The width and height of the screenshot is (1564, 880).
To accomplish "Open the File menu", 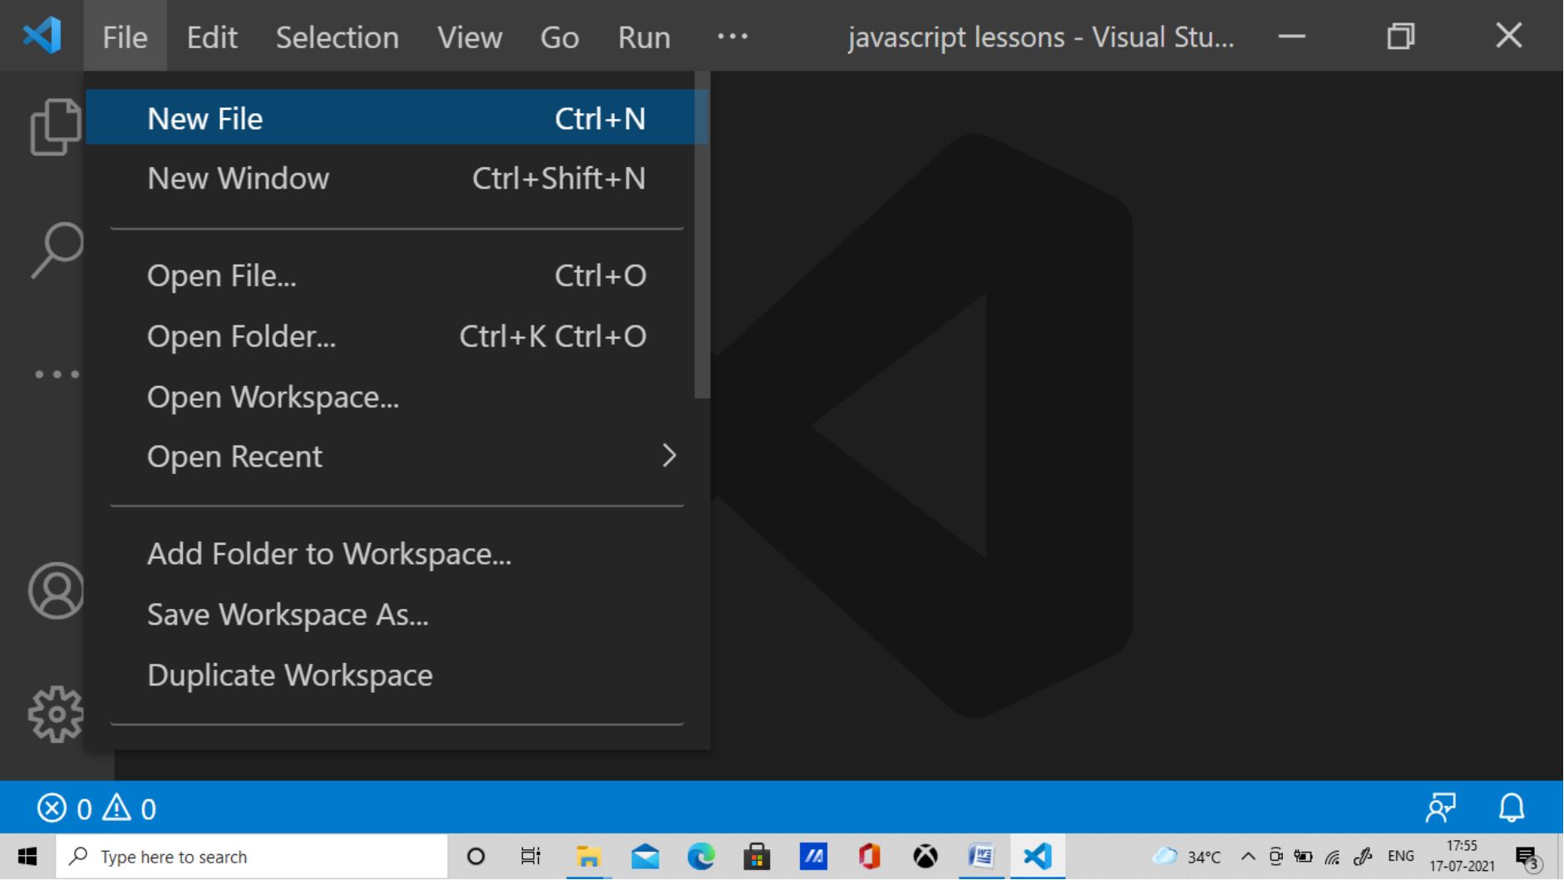I will [x=125, y=37].
